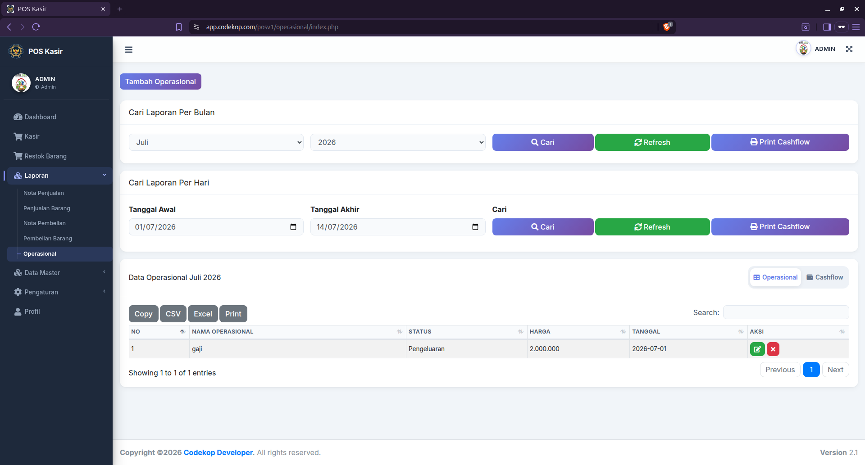Screen dimensions: 865x465
Task: Click the red delete icon for gaji row
Action: point(773,349)
